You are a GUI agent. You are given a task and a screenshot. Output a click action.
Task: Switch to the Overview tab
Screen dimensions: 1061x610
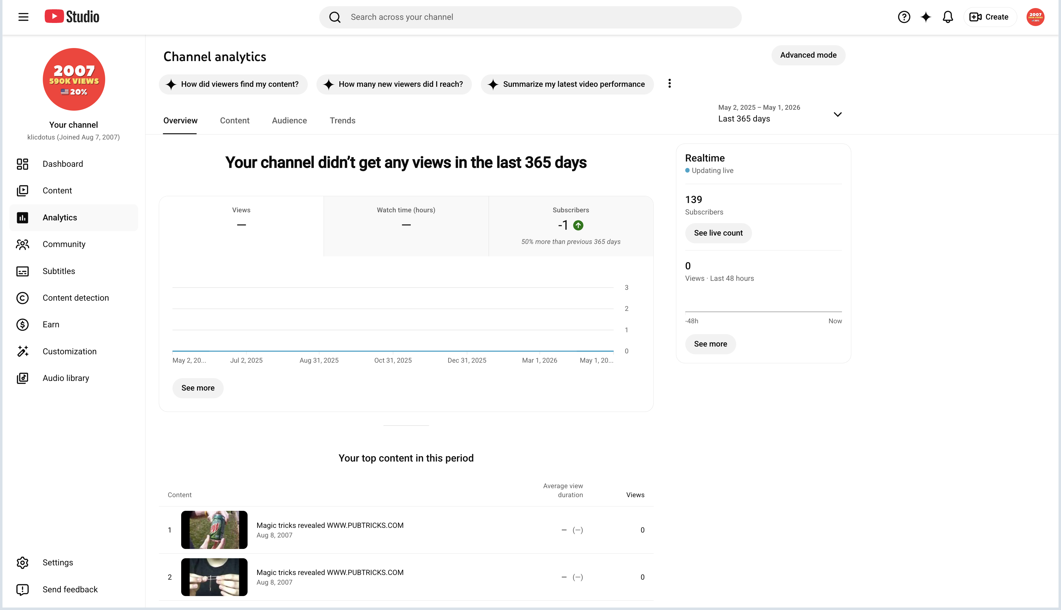pos(180,121)
